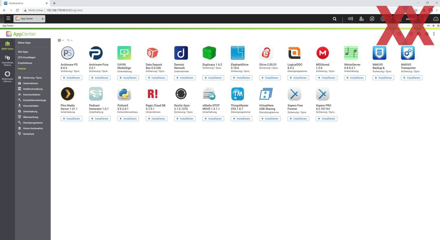This screenshot has height=240, width=440.
Task: Open the QTS search magnifier icon
Action: coord(335,19)
